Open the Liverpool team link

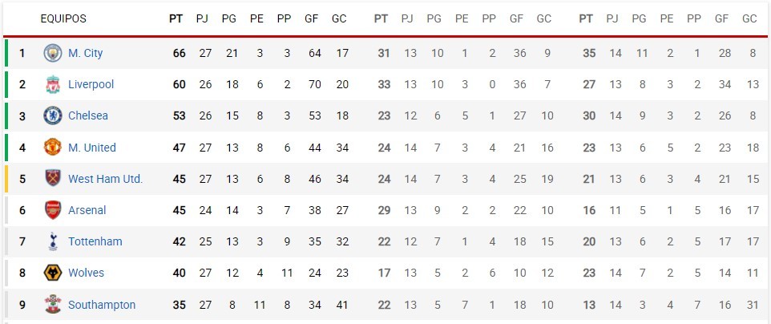(91, 84)
